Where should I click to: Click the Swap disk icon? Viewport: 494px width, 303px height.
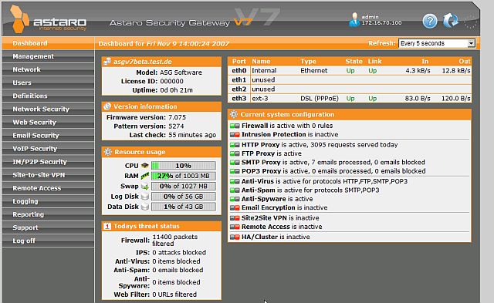point(144,186)
